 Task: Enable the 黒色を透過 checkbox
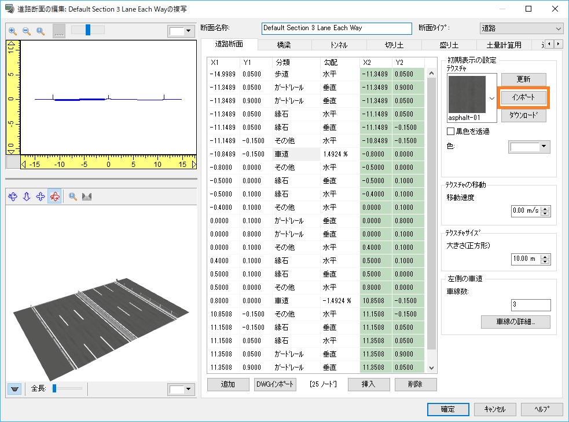451,132
